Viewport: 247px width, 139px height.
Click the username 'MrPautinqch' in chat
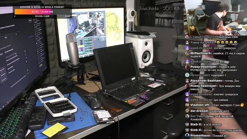point(201,53)
